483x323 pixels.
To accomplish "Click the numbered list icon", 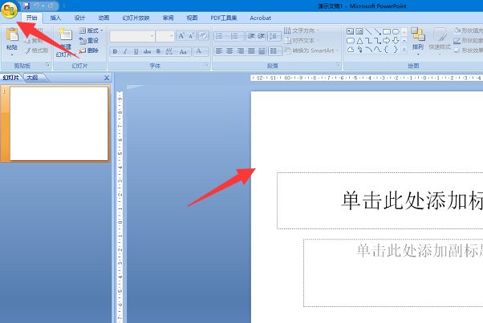I will [236, 36].
